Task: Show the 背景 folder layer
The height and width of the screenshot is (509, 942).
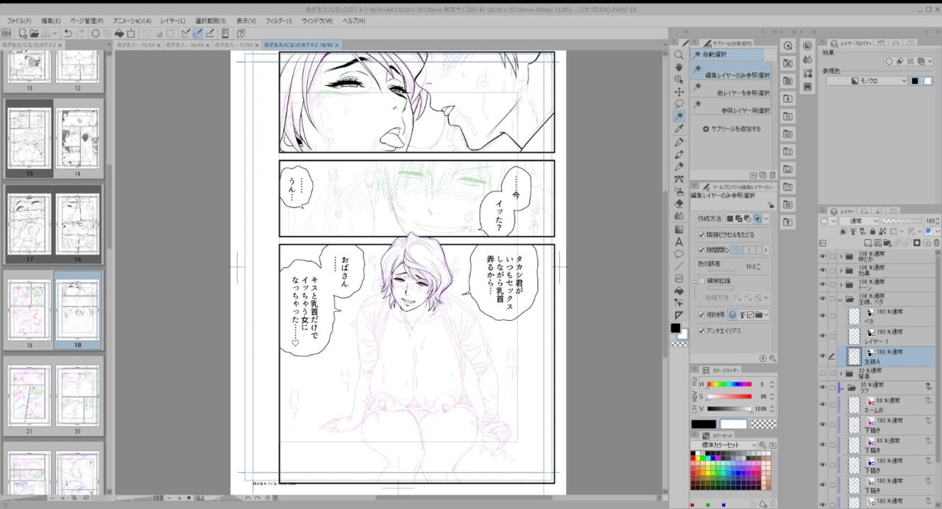Action: click(823, 373)
